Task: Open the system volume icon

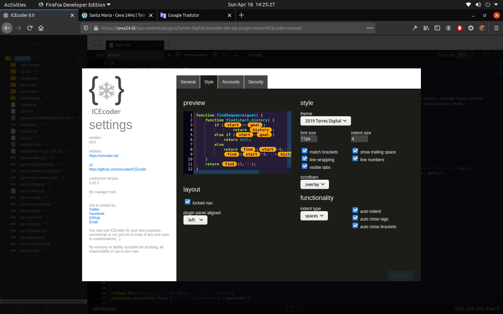Action: 478,5
